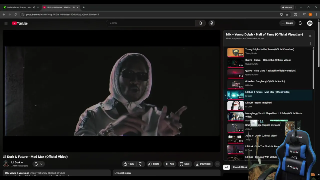Play Moneybagg Yo - U Played thumbnail
The height and width of the screenshot is (180, 320).
tap(235, 116)
